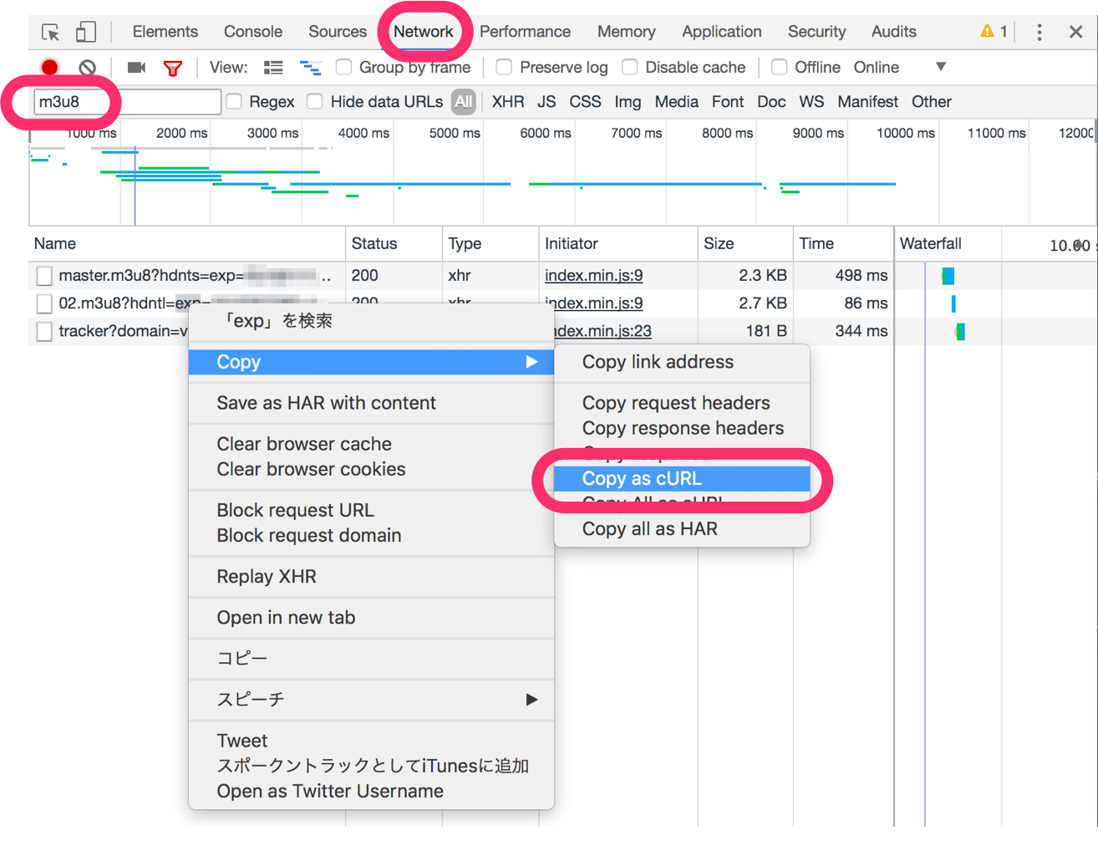Viewport: 1098px width, 861px height.
Task: Switch to large request rows view icon
Action: pyautogui.click(x=273, y=68)
